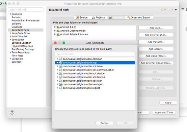Expand the Validation category
Image resolution: width=187 pixels, height=132 pixels.
10,59
